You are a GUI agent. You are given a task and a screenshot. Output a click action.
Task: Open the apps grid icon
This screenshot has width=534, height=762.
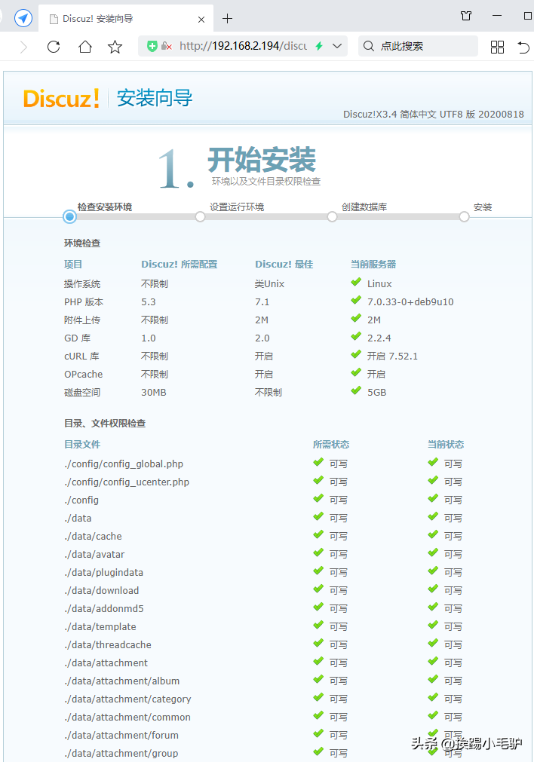[497, 47]
